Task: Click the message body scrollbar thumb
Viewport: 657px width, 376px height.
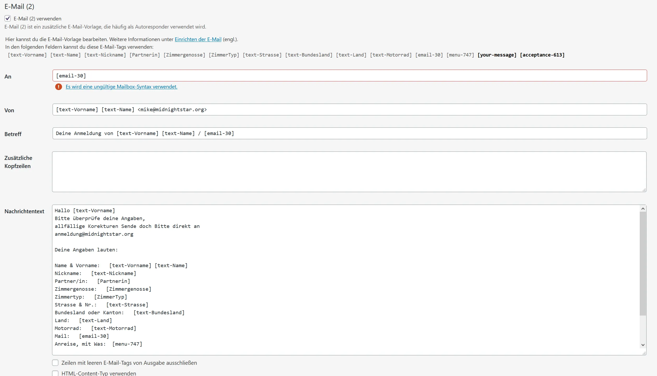Action: (643, 263)
